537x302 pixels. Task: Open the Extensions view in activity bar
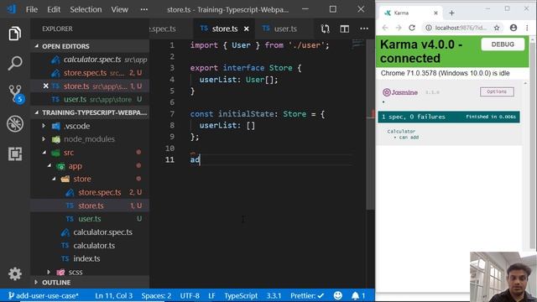(x=15, y=154)
